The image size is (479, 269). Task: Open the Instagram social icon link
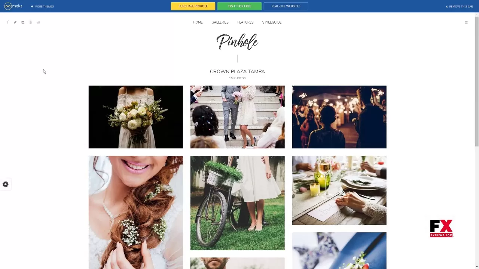point(38,22)
